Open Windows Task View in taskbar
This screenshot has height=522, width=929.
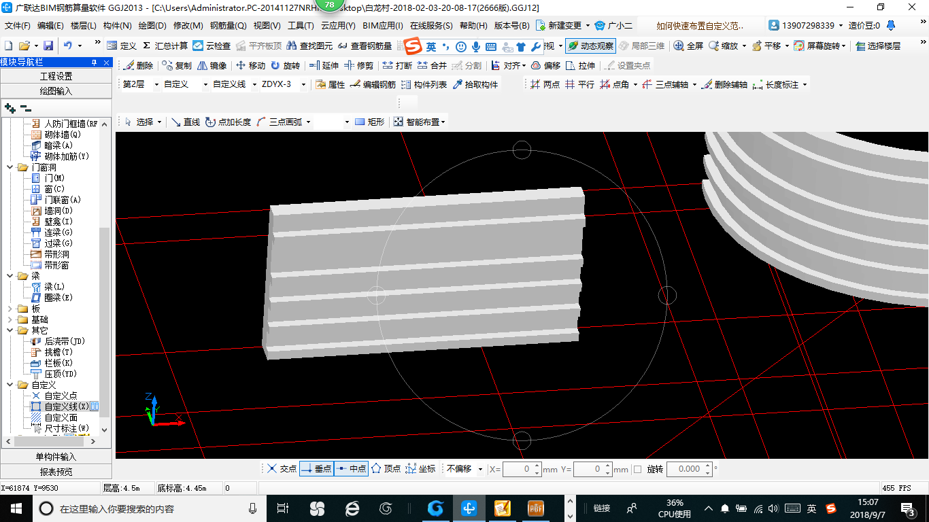(283, 508)
